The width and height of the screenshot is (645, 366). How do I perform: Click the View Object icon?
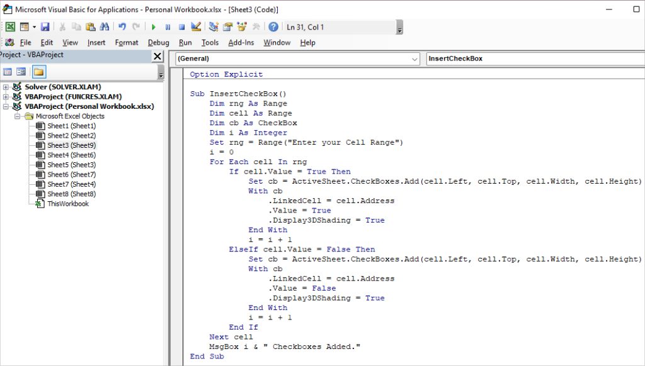coord(21,72)
